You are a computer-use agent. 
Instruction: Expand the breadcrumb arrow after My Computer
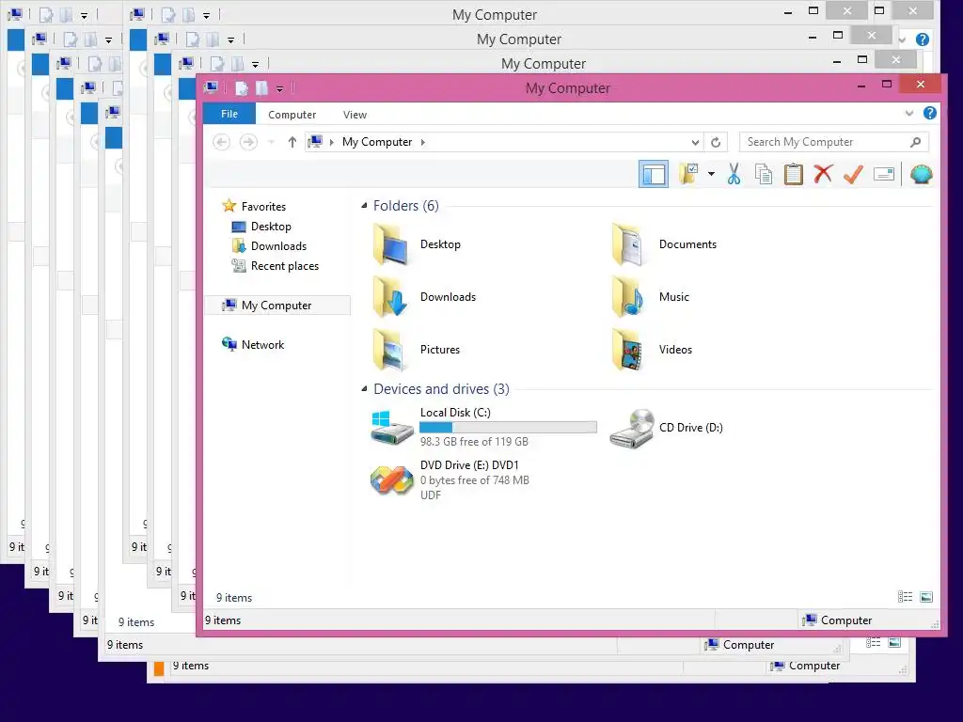[x=422, y=143]
